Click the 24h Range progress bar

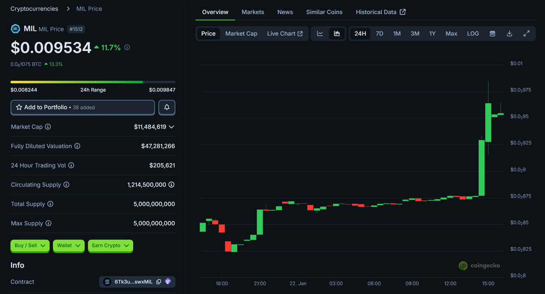tap(93, 82)
